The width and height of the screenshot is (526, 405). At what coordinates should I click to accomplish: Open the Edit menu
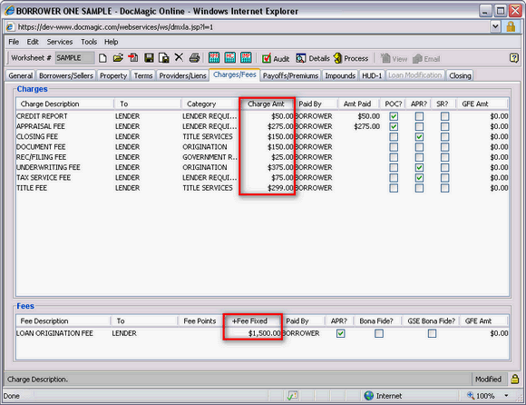(x=33, y=42)
